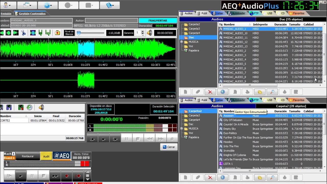Expand the MUSICA folder in lower tree
Screen dimensions: 327x184
[x=182, y=129]
